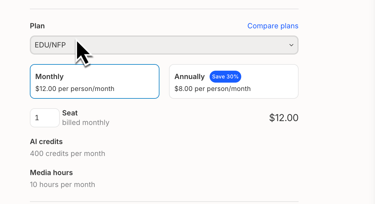This screenshot has width=375, height=204.
Task: Select the Monthly billing option
Action: pos(94,81)
